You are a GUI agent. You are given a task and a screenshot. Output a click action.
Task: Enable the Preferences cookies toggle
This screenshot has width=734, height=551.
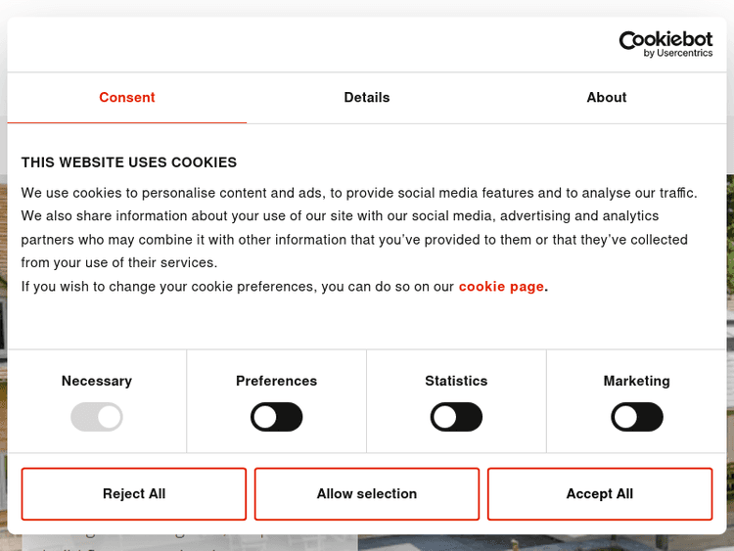(x=277, y=418)
